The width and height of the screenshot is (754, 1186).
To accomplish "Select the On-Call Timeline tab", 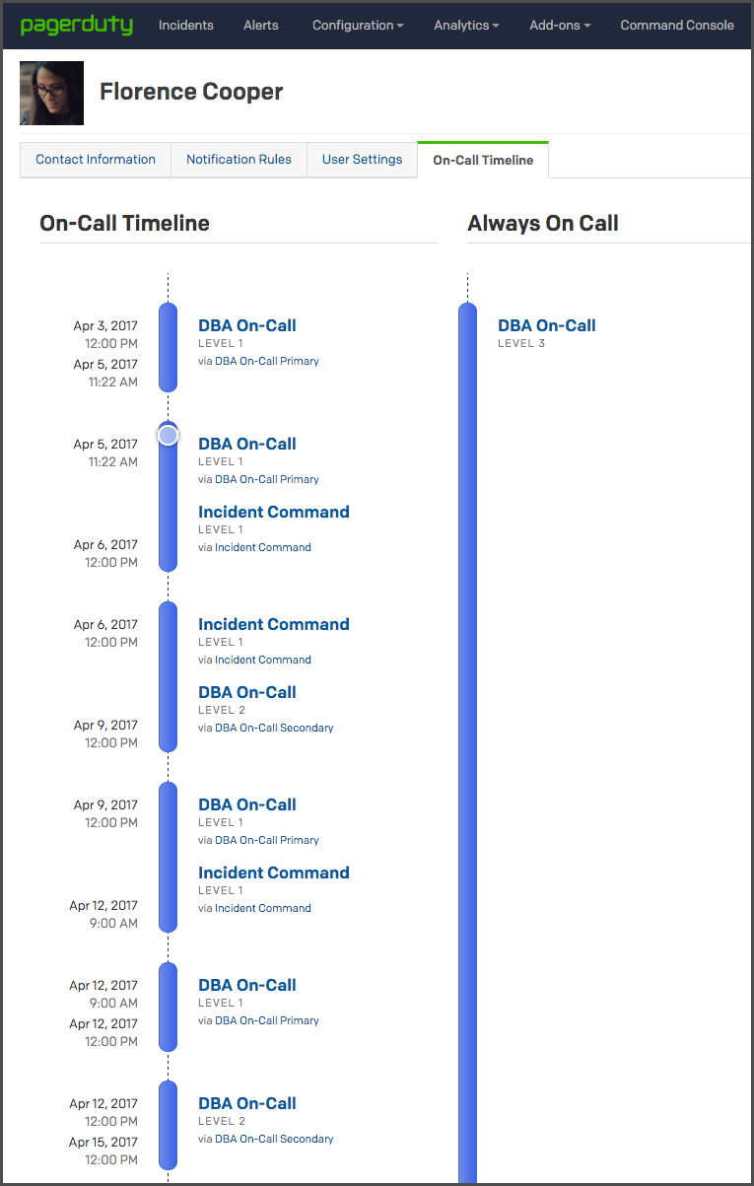I will pyautogui.click(x=483, y=161).
